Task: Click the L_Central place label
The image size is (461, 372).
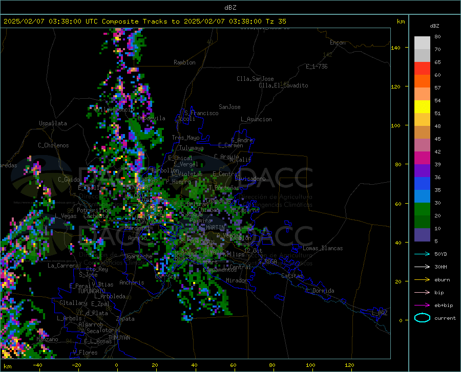Action: 237,267
